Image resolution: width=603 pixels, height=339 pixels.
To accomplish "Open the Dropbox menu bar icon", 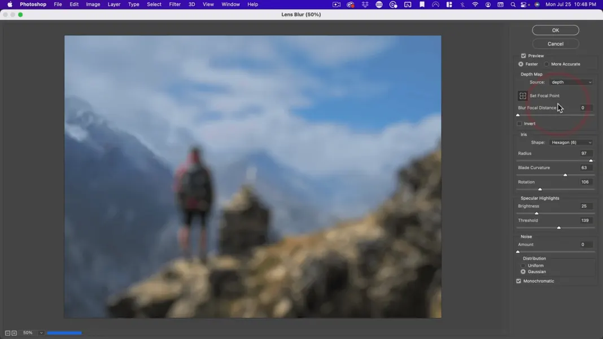I will [x=365, y=4].
